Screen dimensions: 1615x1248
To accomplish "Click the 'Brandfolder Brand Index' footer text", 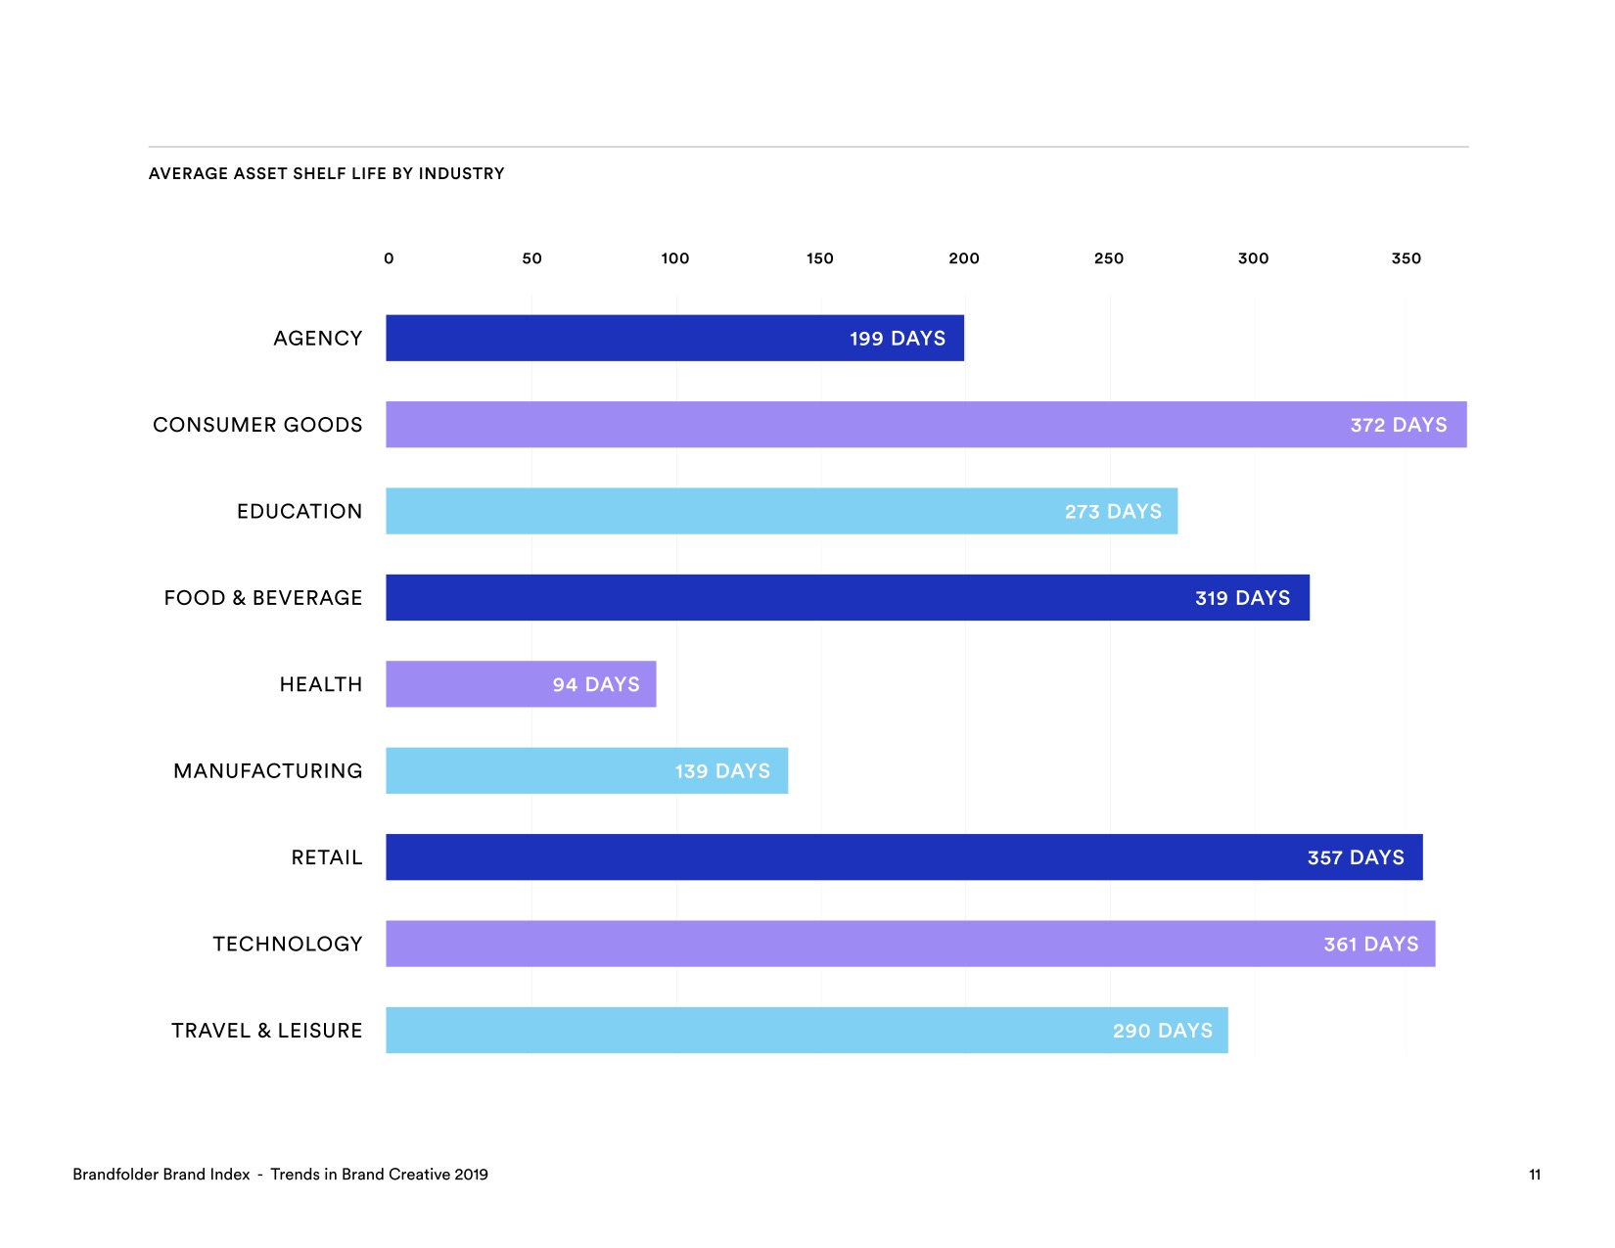I will tap(161, 1175).
